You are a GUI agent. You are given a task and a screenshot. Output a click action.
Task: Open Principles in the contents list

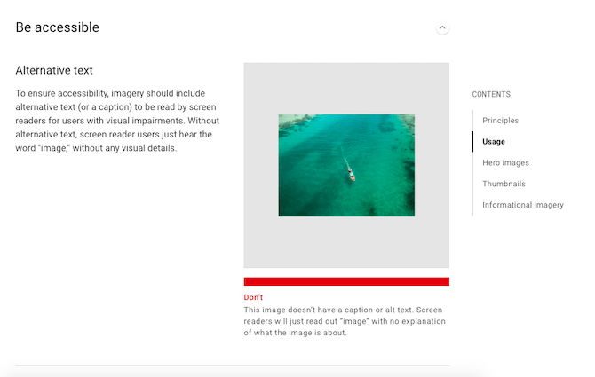pyautogui.click(x=500, y=121)
